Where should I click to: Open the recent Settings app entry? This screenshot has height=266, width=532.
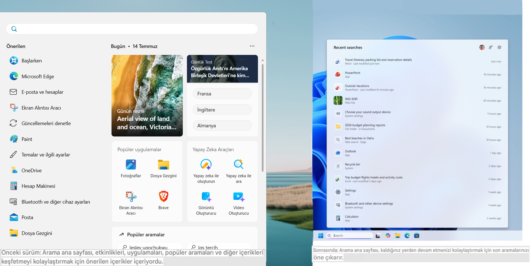417,192
